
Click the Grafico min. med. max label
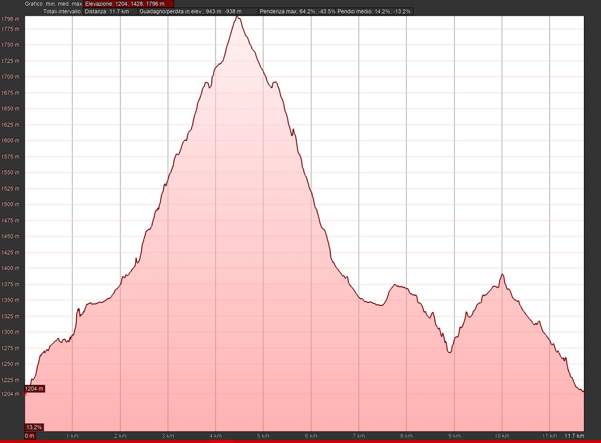(53, 4)
